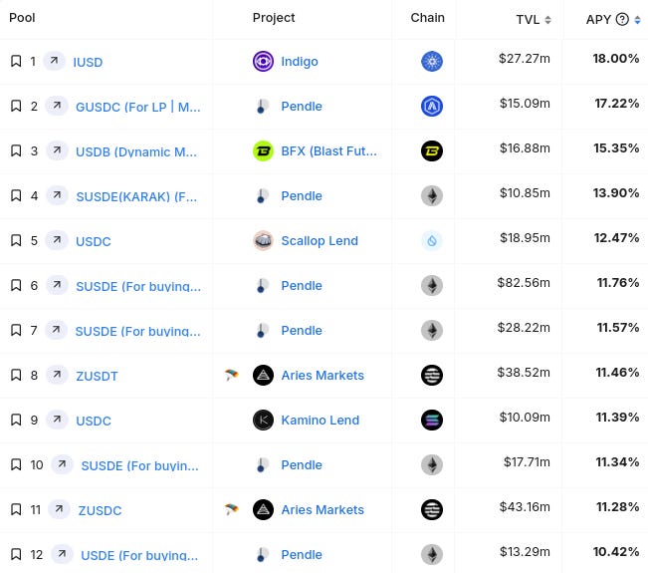Bookmark the ZUSDC pool row
Screen dimensions: 648x573
(16, 509)
